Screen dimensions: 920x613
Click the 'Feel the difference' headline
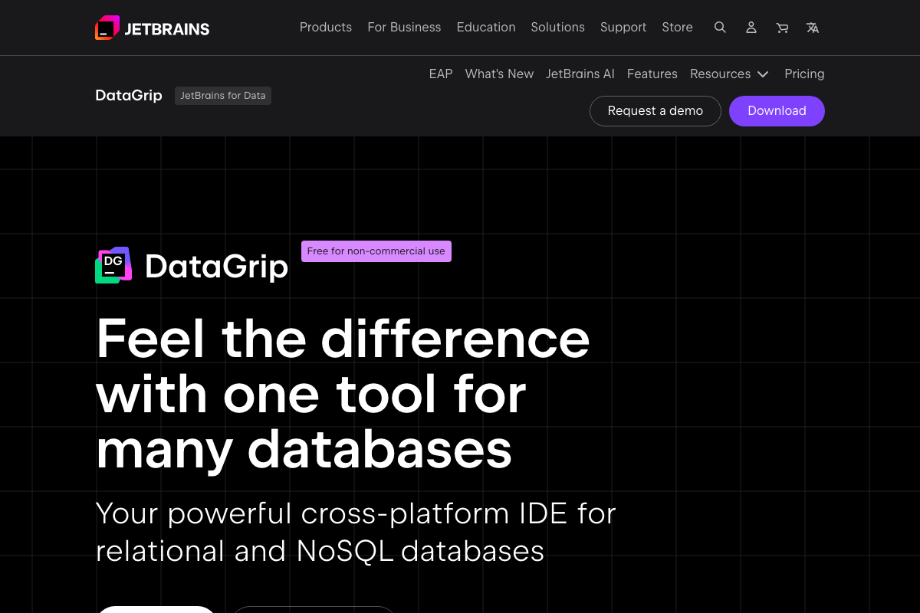tap(343, 394)
